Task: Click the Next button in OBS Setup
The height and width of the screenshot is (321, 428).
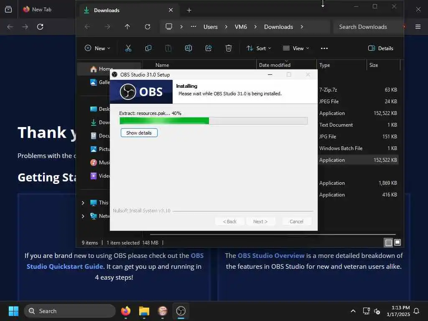Action: pos(260,222)
